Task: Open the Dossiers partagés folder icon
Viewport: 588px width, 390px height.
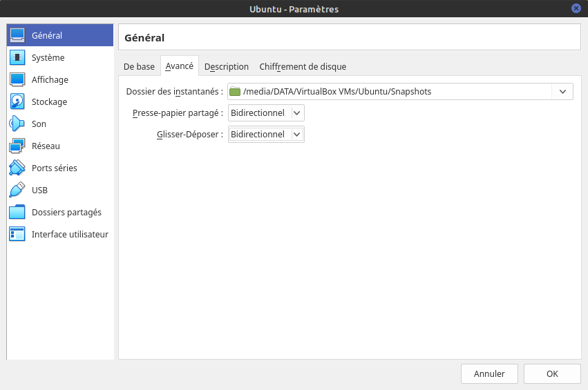Action: click(x=17, y=212)
